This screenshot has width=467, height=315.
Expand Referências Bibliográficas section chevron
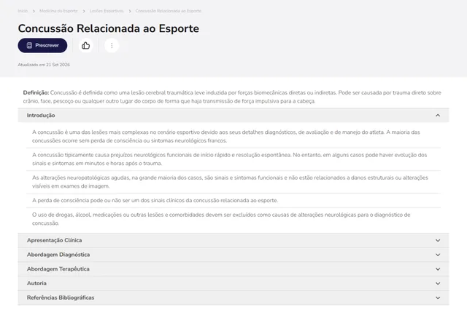(x=438, y=298)
